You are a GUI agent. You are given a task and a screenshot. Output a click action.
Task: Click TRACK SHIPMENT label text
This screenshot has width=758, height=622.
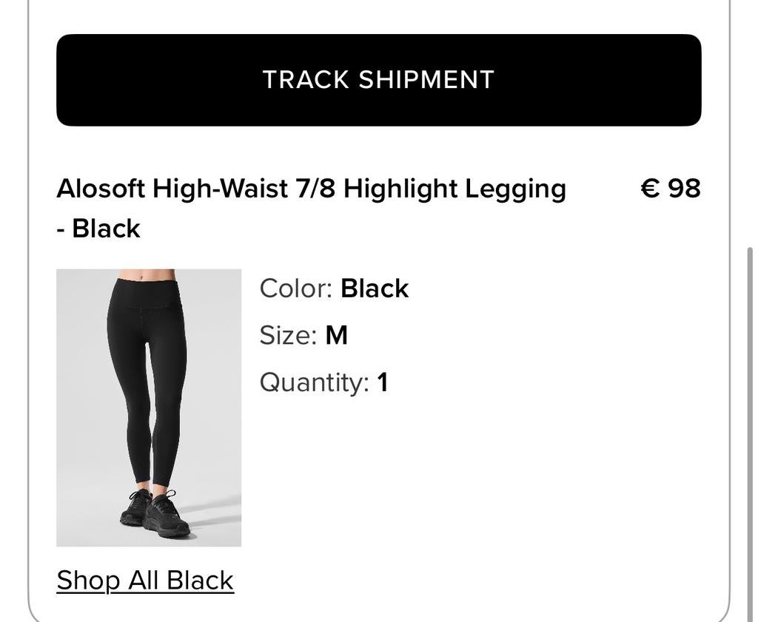tap(379, 78)
